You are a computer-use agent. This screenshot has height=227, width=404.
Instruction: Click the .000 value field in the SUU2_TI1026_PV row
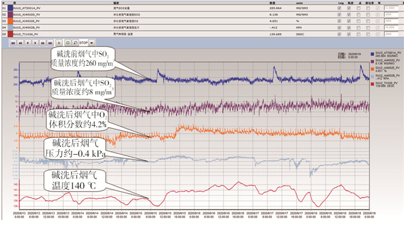[x=391, y=34]
